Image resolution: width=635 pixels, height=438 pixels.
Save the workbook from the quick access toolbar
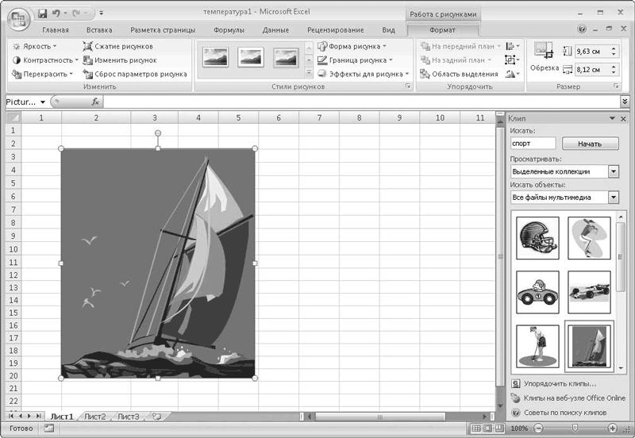(42, 13)
